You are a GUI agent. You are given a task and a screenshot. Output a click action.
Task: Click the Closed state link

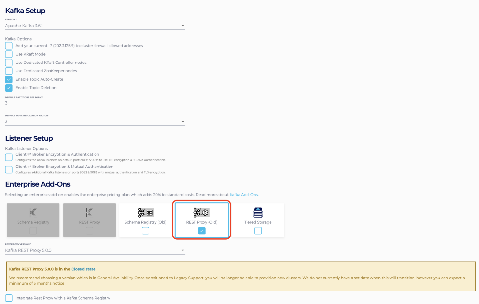tap(83, 269)
